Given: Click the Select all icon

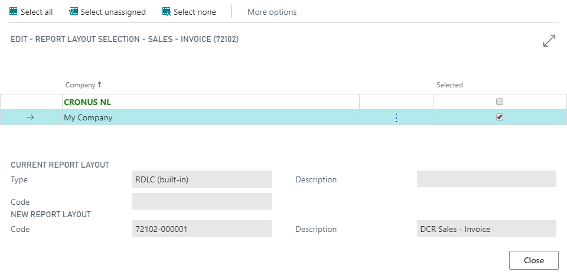Looking at the screenshot, I should [x=14, y=12].
